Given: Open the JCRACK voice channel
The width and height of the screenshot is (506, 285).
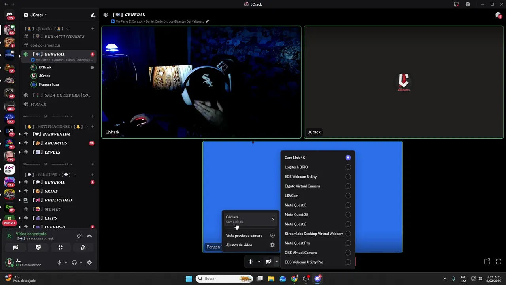Looking at the screenshot, I should pyautogui.click(x=59, y=104).
